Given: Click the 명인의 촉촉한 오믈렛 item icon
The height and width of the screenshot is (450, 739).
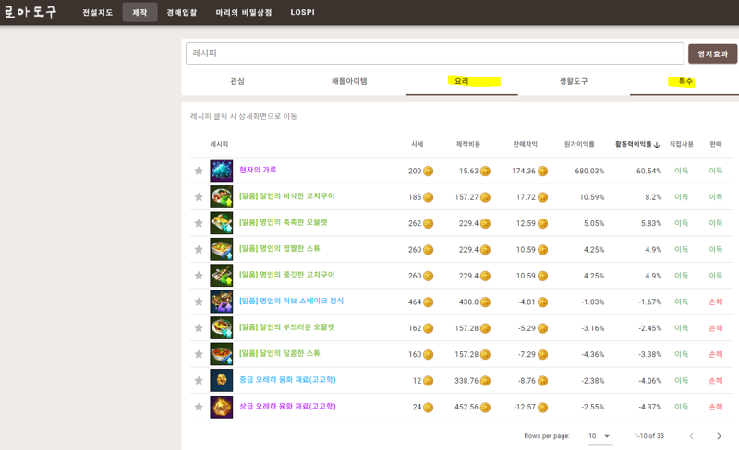Looking at the screenshot, I should pos(221,223).
